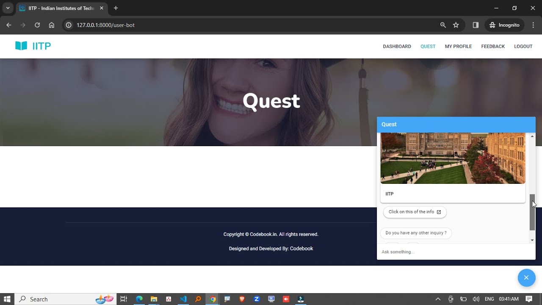Screen dimensions: 542x305
Task: Select the QUEST nav item
Action: point(428,47)
